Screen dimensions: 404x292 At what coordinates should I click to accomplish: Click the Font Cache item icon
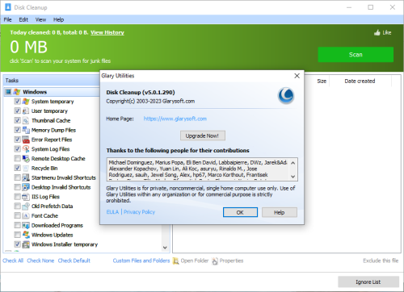tap(26, 215)
